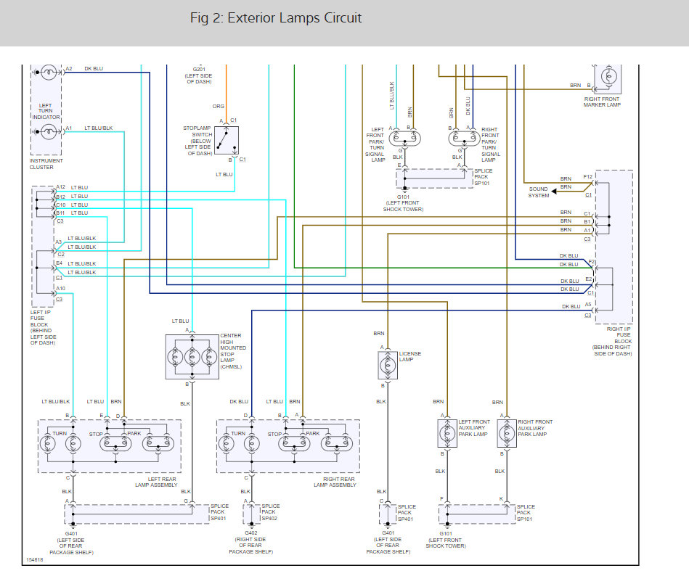Image resolution: width=689 pixels, height=584 pixels.
Task: Click the right front marker lamp bulb symbol
Action: point(608,77)
